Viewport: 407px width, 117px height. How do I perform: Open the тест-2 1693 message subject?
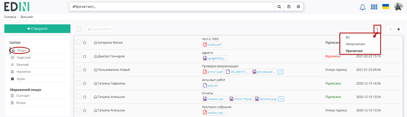210,39
